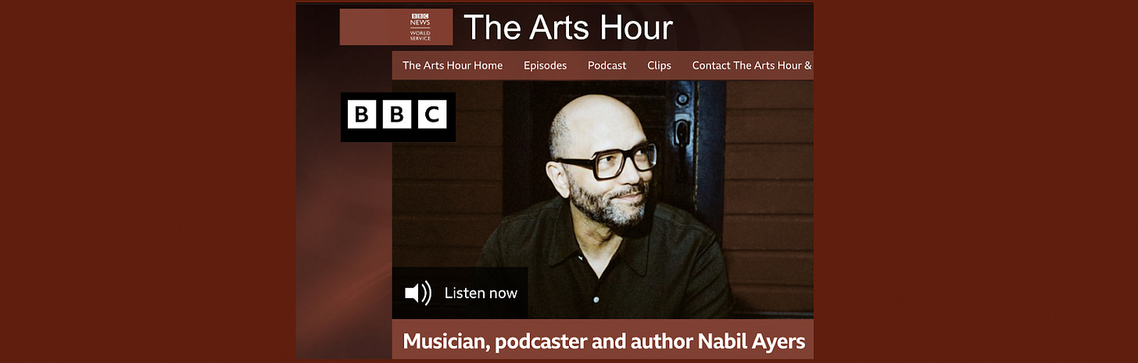Click The Arts Hour title heading
Viewport: 1138px width, 363px height.
(x=568, y=28)
